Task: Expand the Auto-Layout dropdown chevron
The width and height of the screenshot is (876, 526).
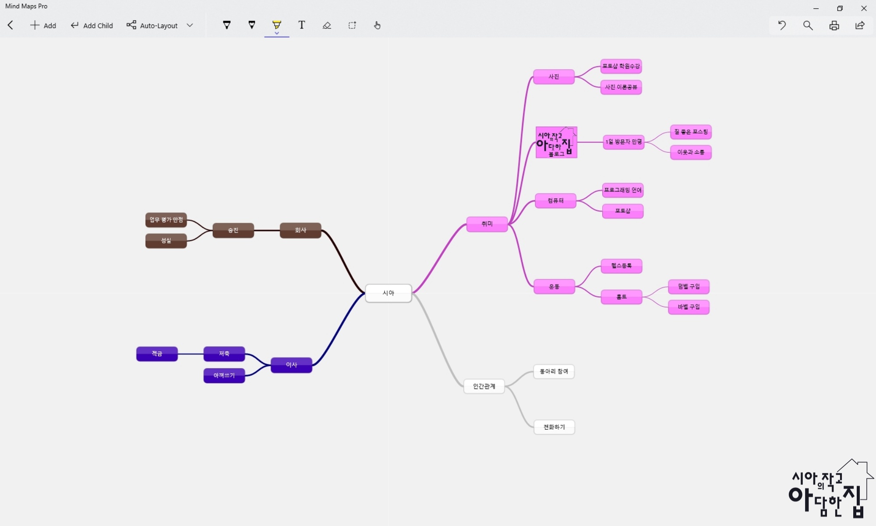Action: (x=190, y=25)
